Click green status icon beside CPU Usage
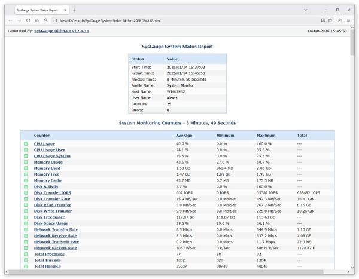 point(26,143)
